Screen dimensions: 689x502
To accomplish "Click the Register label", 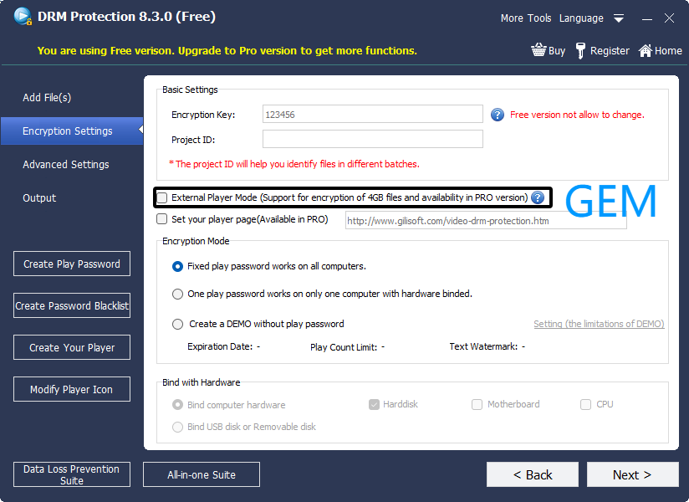I will coord(610,50).
